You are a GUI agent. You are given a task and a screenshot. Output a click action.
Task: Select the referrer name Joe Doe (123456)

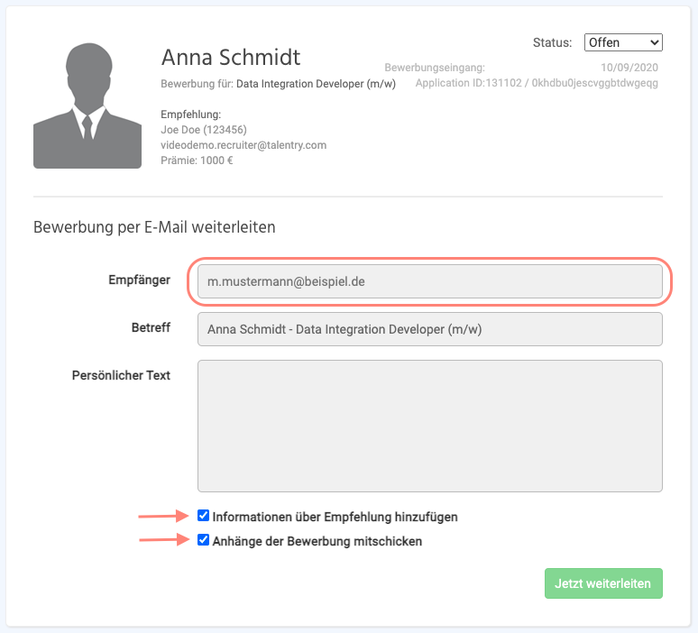click(x=203, y=130)
